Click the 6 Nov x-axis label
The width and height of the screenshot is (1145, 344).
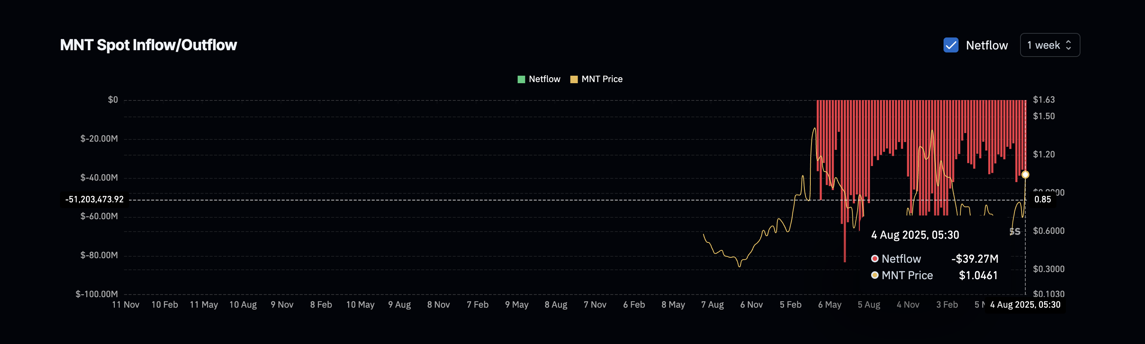pos(751,305)
